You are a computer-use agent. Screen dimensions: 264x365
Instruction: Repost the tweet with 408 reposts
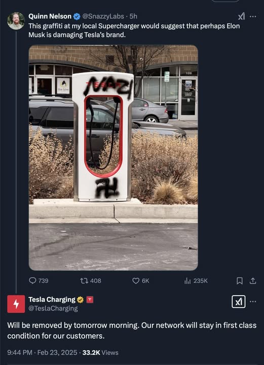click(91, 280)
